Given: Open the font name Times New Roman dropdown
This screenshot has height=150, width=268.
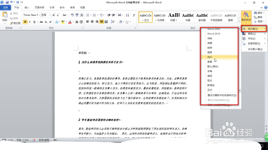Looking at the screenshot, I should pos(39,15).
